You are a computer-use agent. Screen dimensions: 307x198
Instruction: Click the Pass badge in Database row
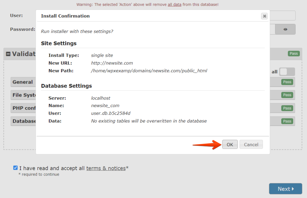[x=287, y=121]
